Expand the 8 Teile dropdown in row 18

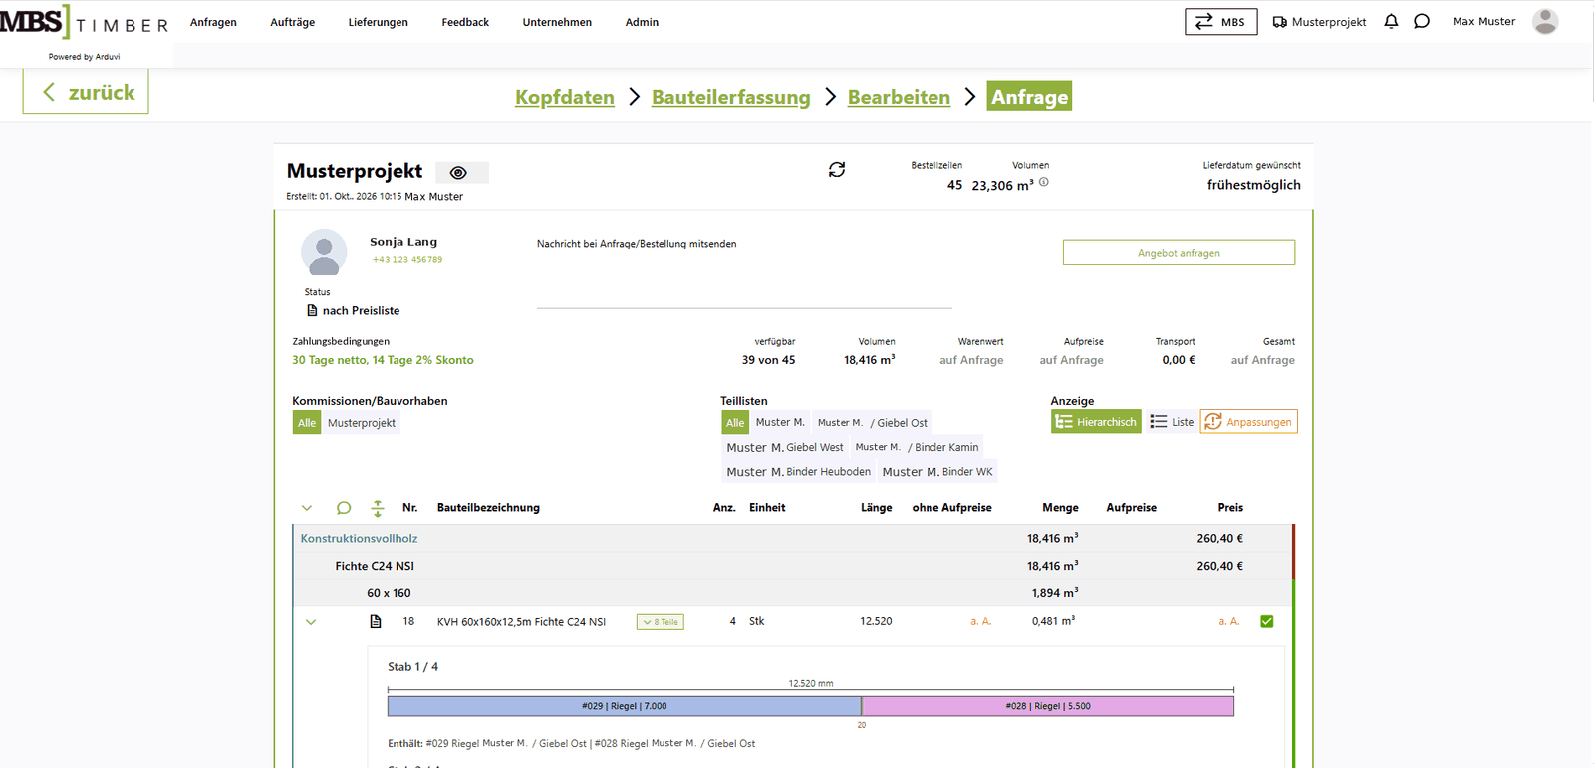pyautogui.click(x=661, y=622)
